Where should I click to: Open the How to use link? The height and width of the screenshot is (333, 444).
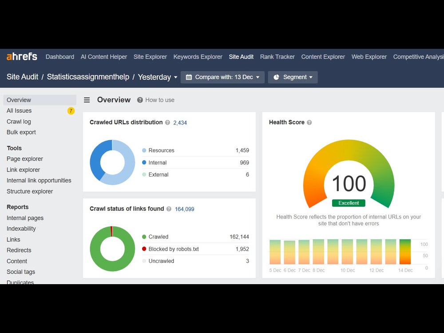[x=160, y=100]
